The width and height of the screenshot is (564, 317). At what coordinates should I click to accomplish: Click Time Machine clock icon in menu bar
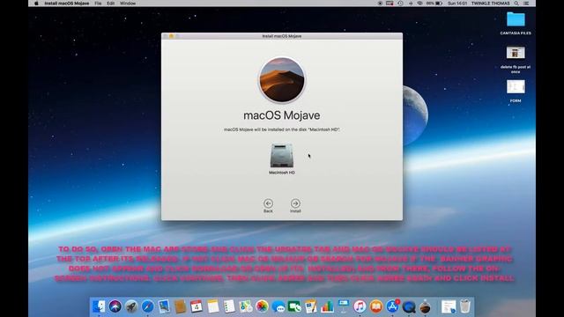(x=400, y=4)
